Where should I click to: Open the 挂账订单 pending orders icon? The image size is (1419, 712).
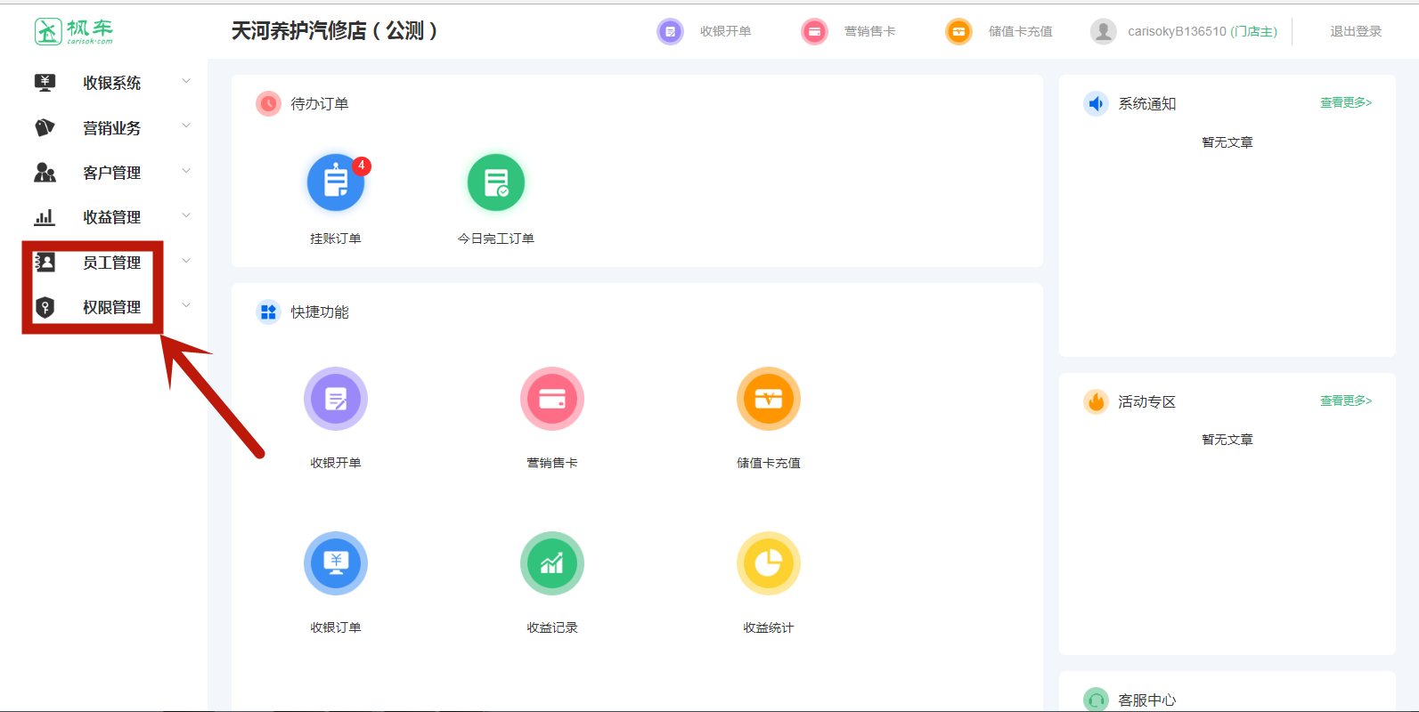[x=336, y=183]
